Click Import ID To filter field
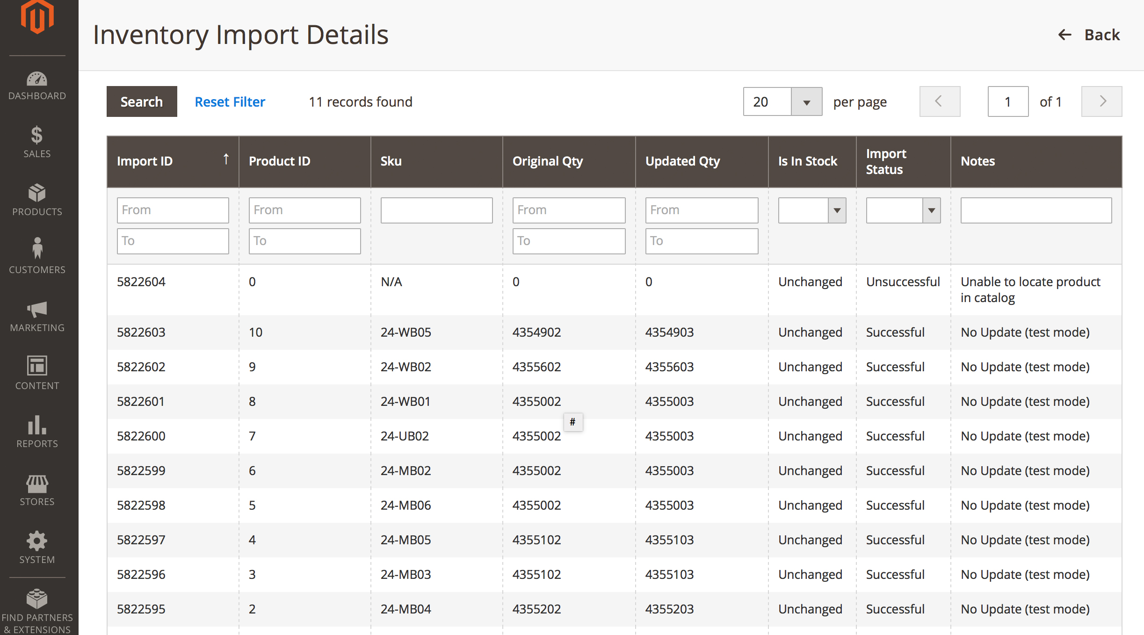This screenshot has width=1144, height=635. pyautogui.click(x=173, y=241)
